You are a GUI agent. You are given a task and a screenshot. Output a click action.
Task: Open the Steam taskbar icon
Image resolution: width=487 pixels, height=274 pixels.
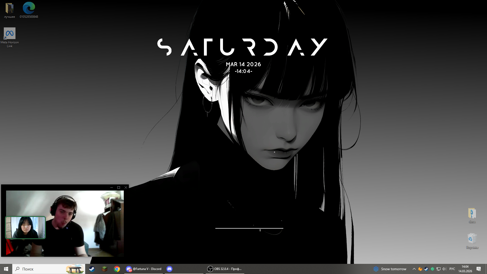tap(92, 269)
